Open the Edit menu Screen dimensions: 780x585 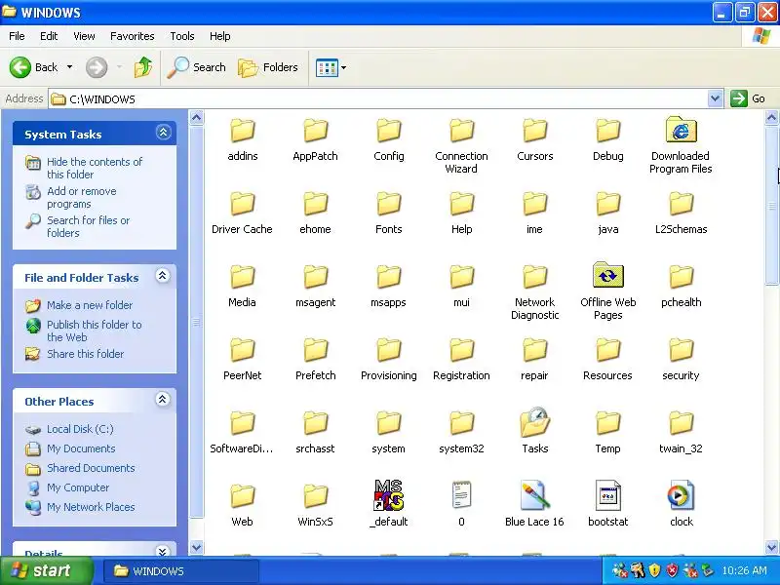49,36
